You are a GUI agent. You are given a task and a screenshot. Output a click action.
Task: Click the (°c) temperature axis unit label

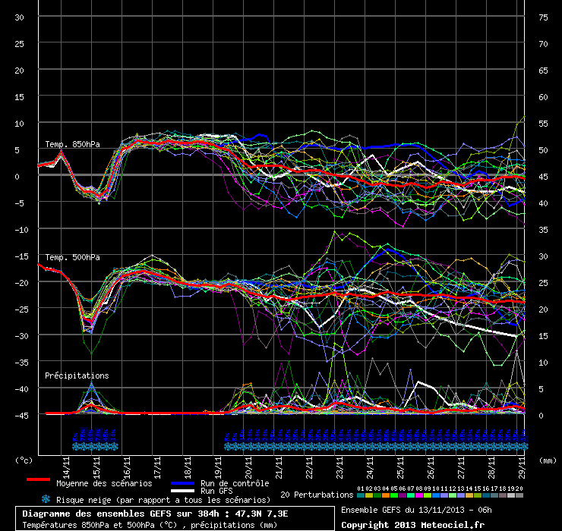(x=24, y=460)
